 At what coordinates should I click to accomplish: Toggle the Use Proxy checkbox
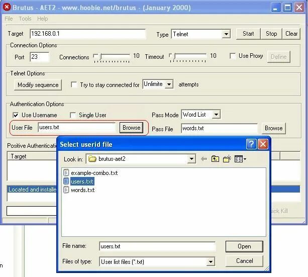(233, 56)
